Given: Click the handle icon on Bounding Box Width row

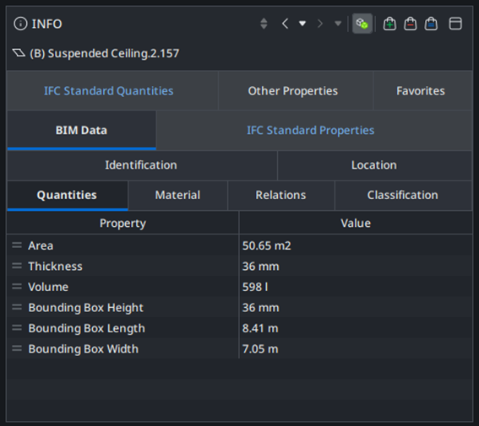Looking at the screenshot, I should 17,348.
